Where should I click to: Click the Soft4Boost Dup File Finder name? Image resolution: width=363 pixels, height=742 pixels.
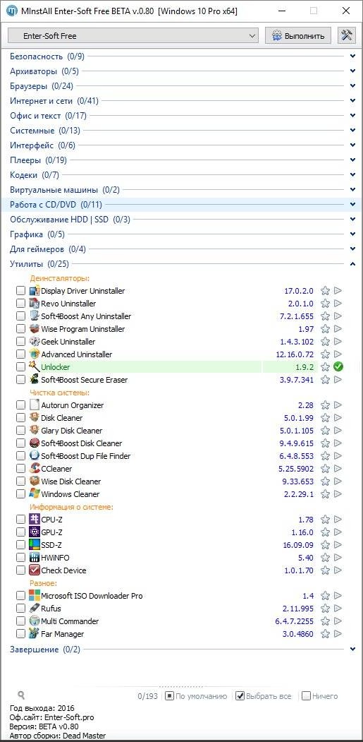[85, 455]
